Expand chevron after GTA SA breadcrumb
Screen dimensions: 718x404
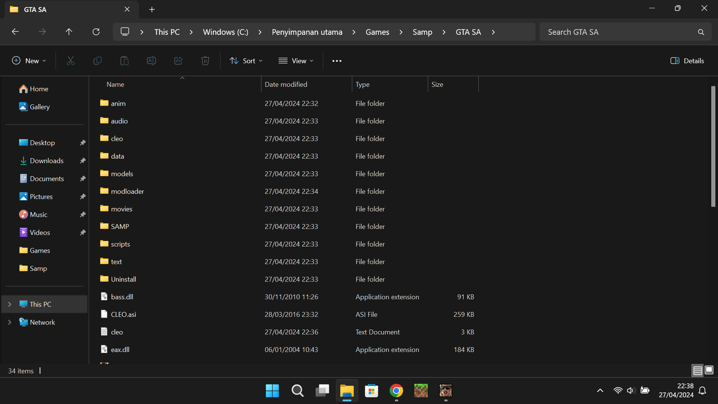pyautogui.click(x=493, y=32)
